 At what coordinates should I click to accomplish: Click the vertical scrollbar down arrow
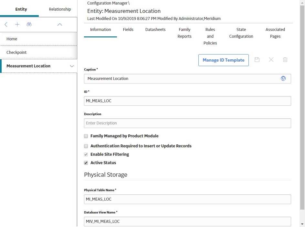(302, 224)
